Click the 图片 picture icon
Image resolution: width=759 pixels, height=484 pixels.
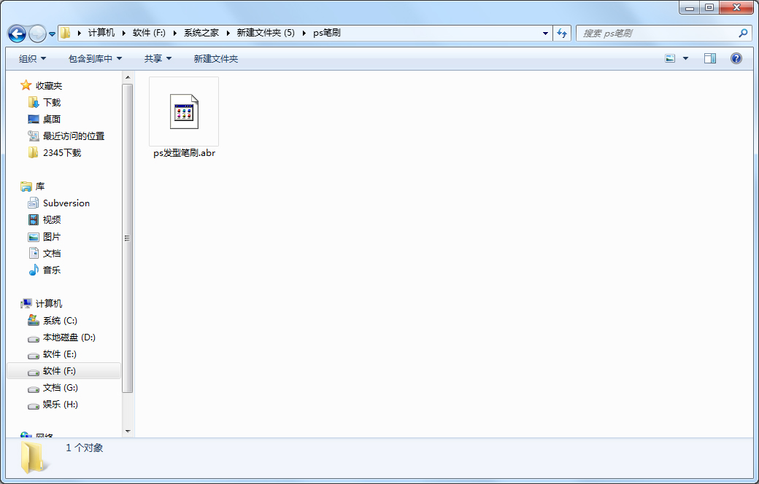[x=34, y=236]
